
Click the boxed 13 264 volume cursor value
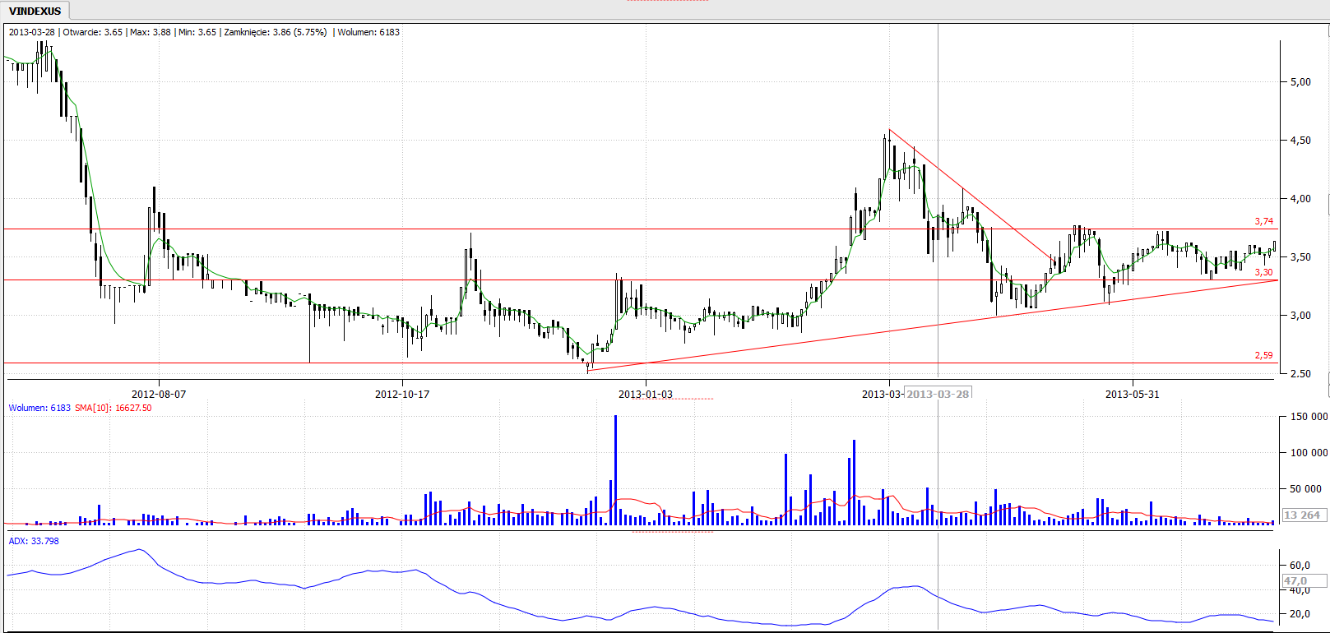(1304, 515)
